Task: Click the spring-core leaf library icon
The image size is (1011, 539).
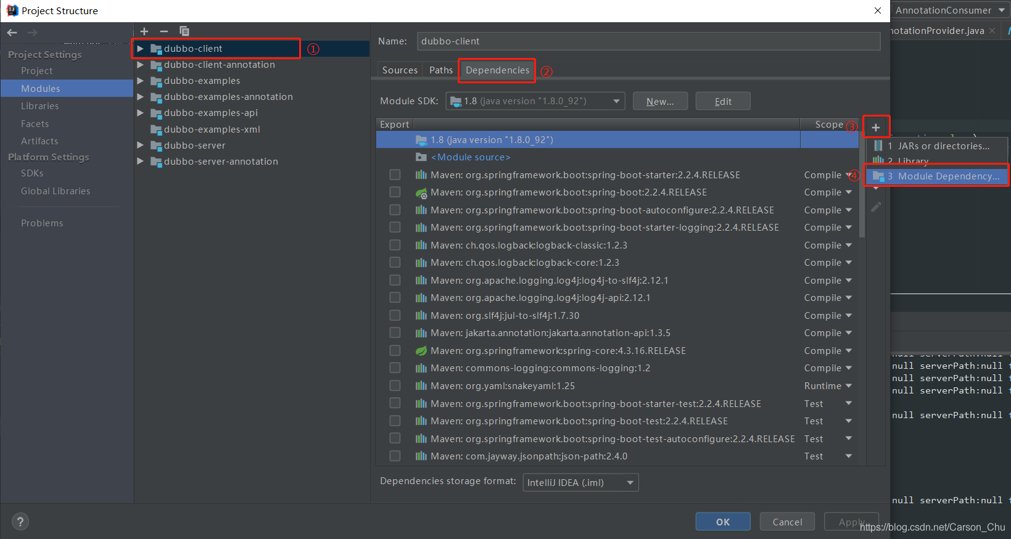Action: [x=421, y=351]
